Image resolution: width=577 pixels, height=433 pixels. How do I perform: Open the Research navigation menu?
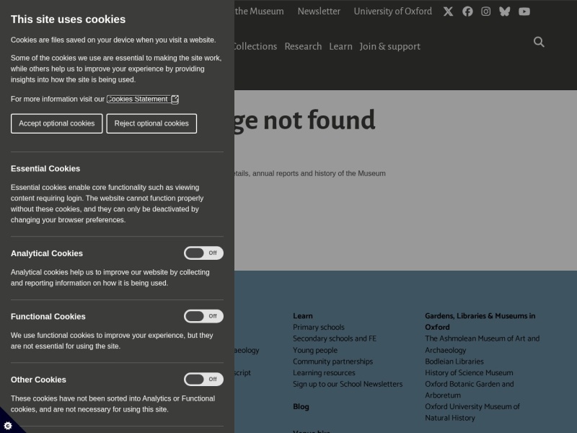[x=303, y=46]
